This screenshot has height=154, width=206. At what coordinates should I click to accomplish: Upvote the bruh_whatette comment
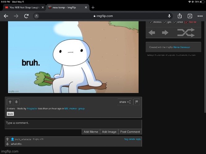(7, 139)
